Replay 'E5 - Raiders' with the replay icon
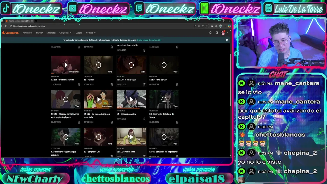Screen dimensions: 327x184 99,65
